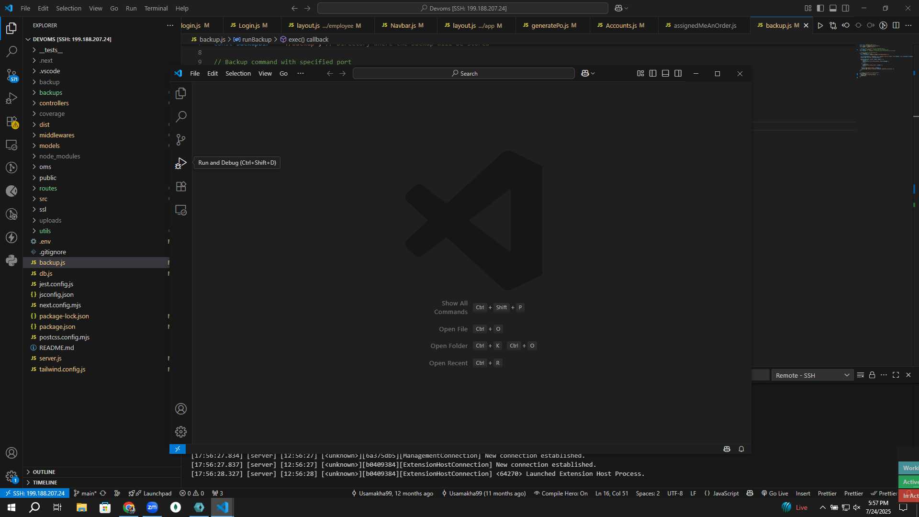Image resolution: width=919 pixels, height=517 pixels.
Task: Open the Python icon in main window activity bar
Action: coord(11,260)
